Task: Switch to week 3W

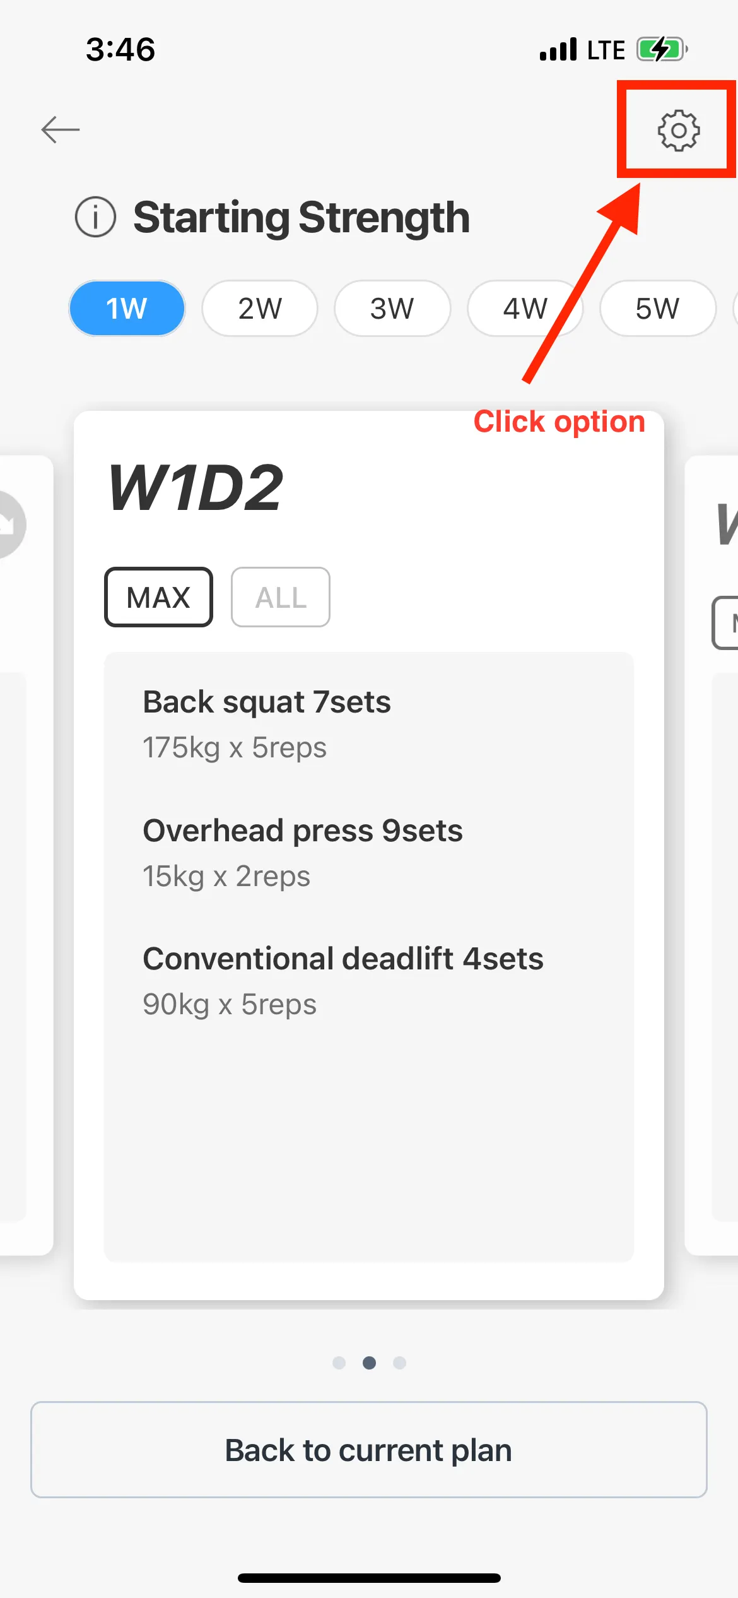Action: (392, 309)
